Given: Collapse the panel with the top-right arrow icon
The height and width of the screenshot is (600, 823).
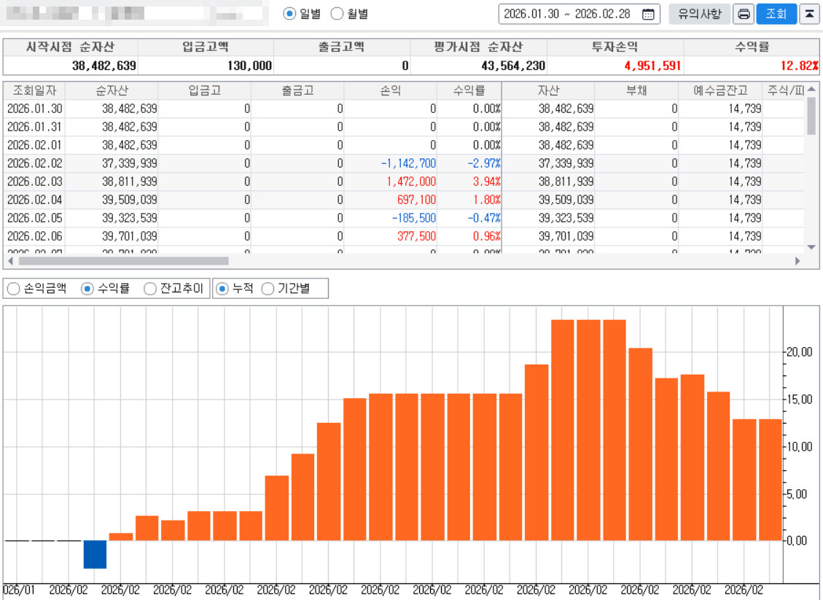Looking at the screenshot, I should click(809, 15).
